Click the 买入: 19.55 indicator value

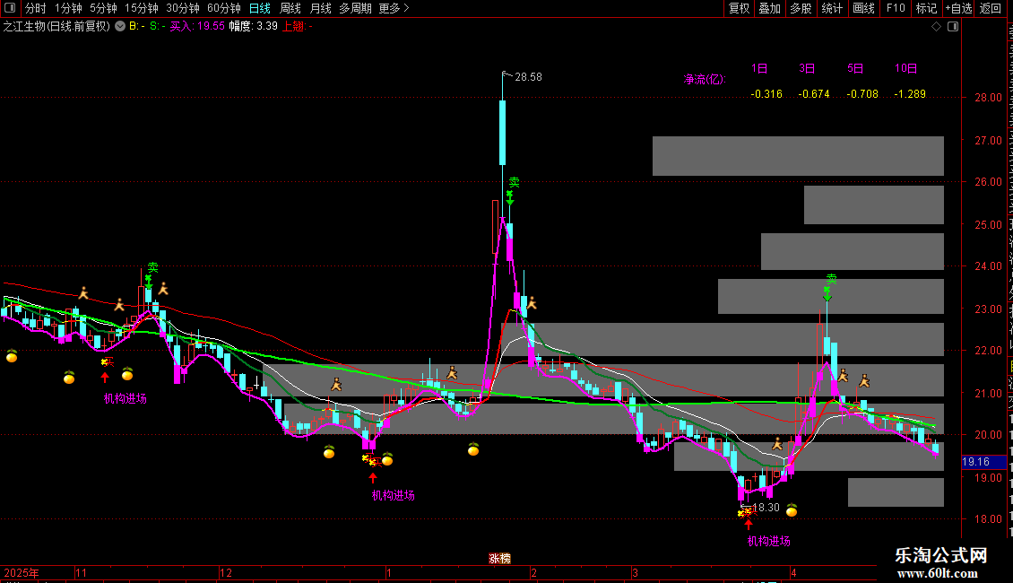[197, 27]
